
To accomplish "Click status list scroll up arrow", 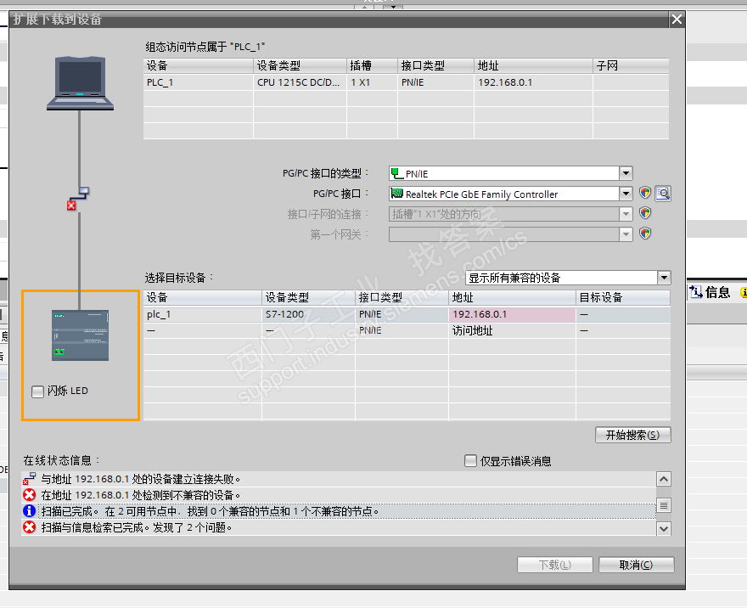I will tap(664, 479).
